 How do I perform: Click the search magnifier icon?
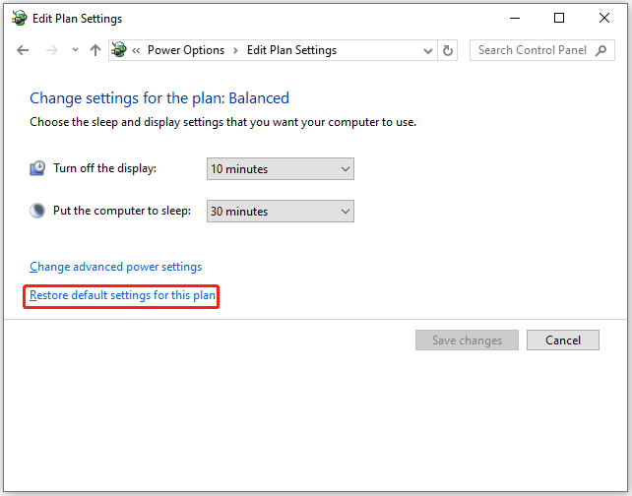602,50
